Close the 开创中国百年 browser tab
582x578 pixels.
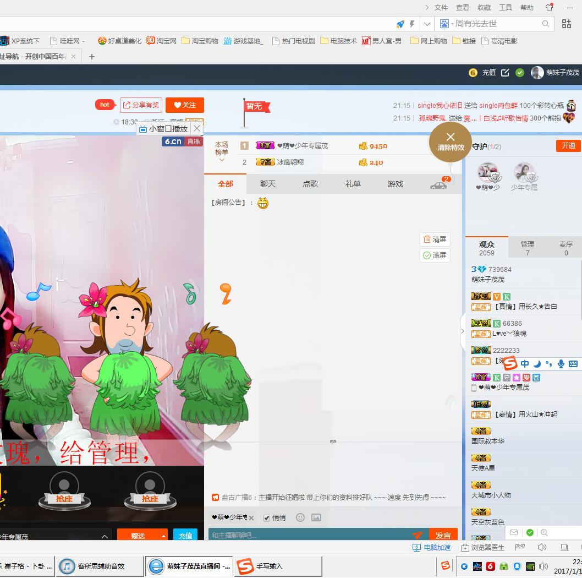(x=74, y=57)
